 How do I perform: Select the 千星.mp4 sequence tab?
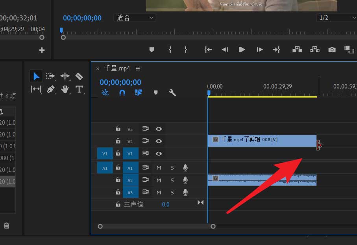[117, 68]
